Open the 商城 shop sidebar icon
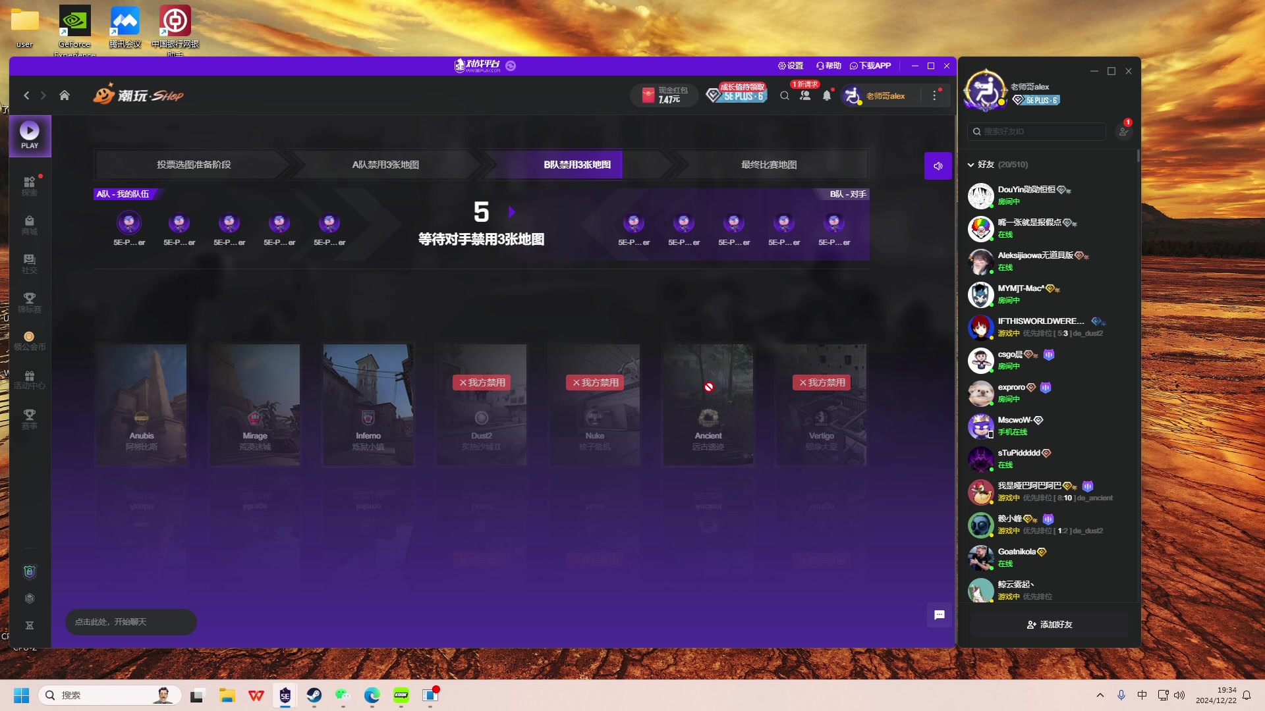 click(30, 225)
